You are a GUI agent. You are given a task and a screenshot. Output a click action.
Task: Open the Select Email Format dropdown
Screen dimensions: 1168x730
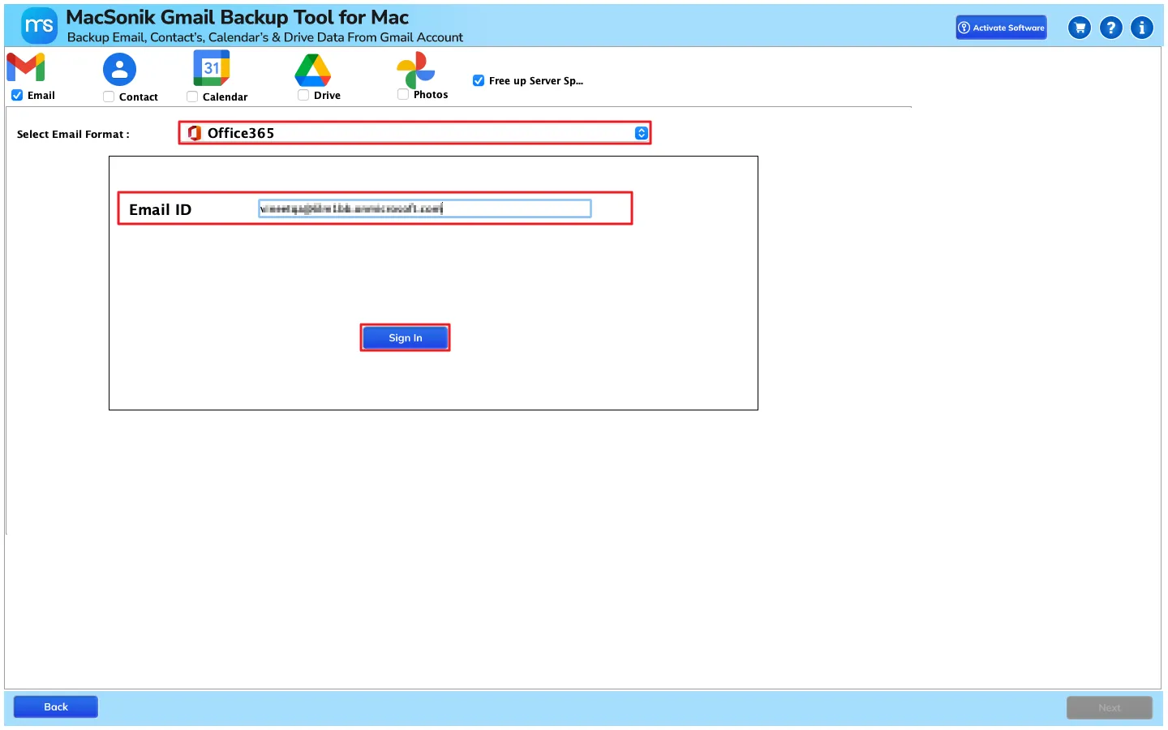pos(414,133)
